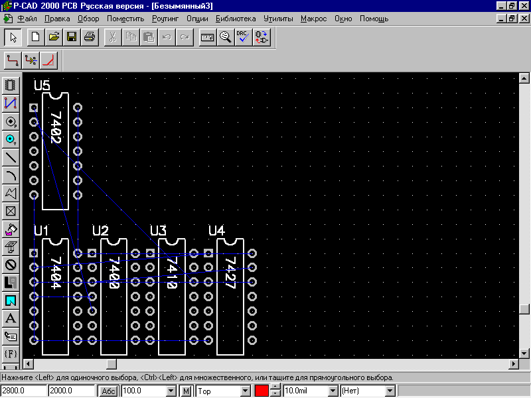Screen dimensions: 531x398
Task: Open the Top layer dropdown
Action: (246, 391)
